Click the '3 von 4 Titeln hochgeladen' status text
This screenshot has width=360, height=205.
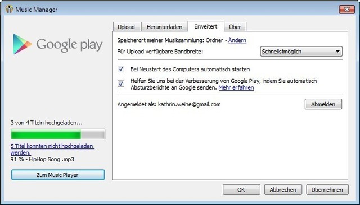(x=46, y=123)
